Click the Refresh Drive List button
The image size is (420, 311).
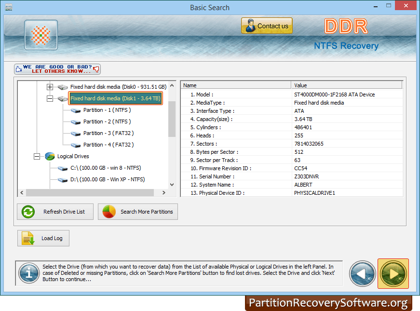55,212
